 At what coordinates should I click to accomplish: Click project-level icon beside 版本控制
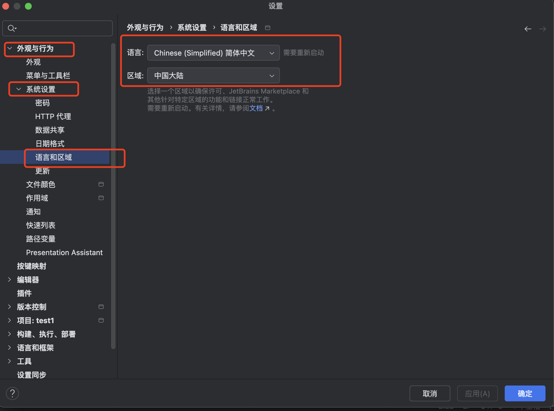pos(101,307)
